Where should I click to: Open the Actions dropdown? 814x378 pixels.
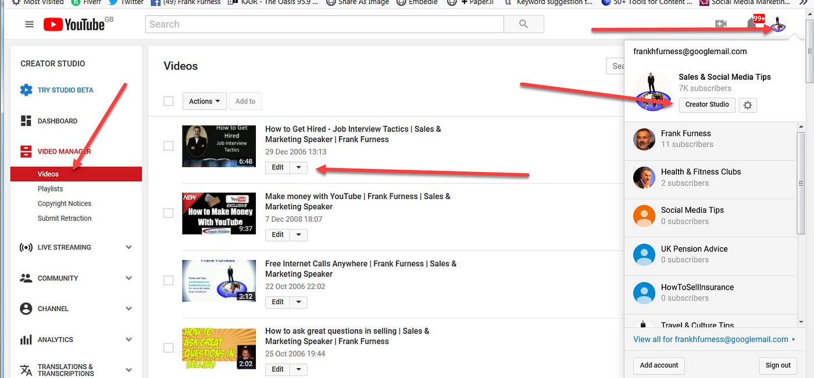pos(204,101)
